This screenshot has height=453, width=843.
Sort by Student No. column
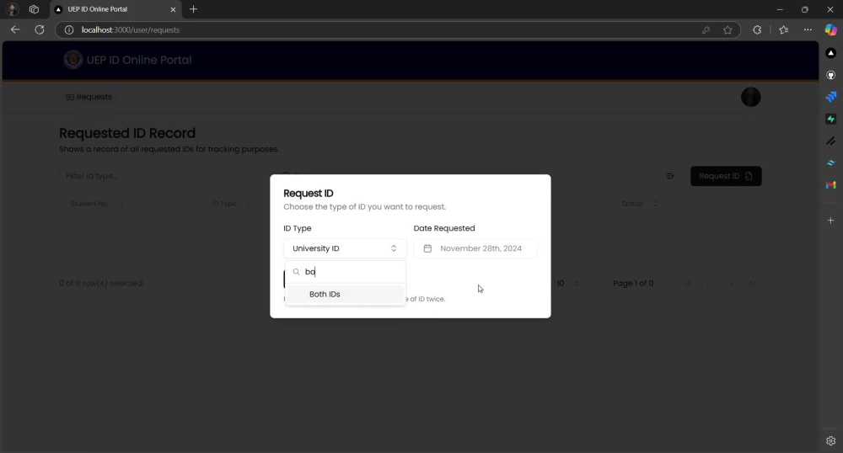[97, 204]
